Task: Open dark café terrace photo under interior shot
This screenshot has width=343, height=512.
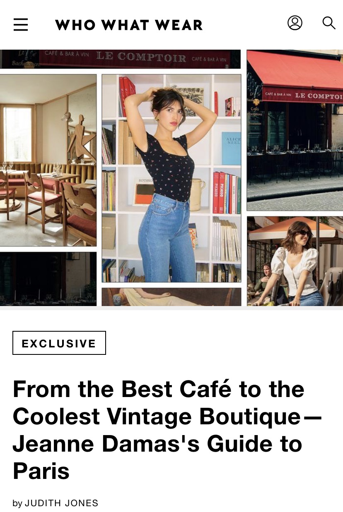Action: click(x=48, y=279)
